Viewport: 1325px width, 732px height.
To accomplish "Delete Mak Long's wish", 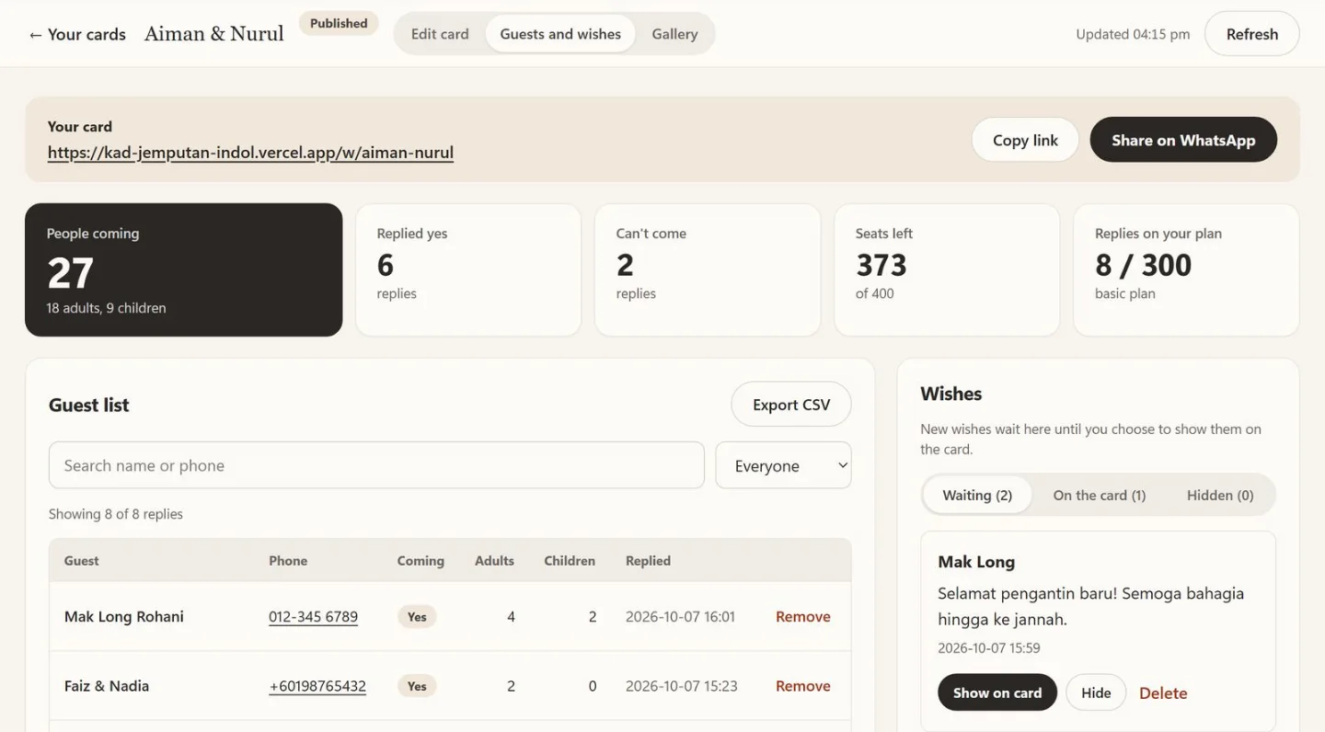I will [x=1163, y=693].
